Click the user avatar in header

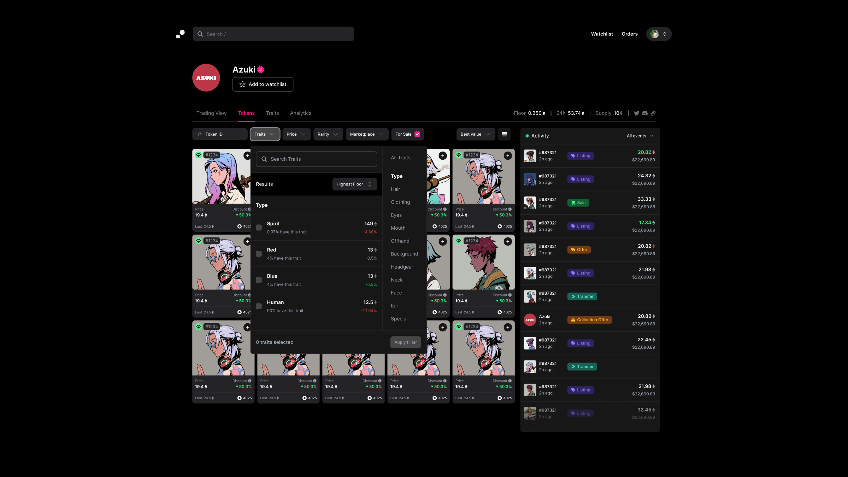click(654, 34)
